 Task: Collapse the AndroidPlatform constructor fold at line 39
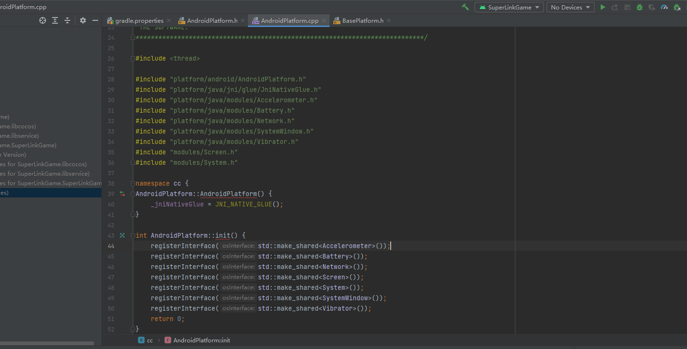pos(133,194)
